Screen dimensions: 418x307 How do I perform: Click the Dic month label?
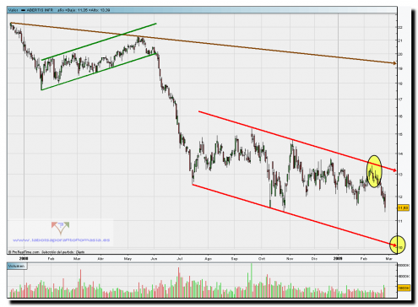pos(314,259)
